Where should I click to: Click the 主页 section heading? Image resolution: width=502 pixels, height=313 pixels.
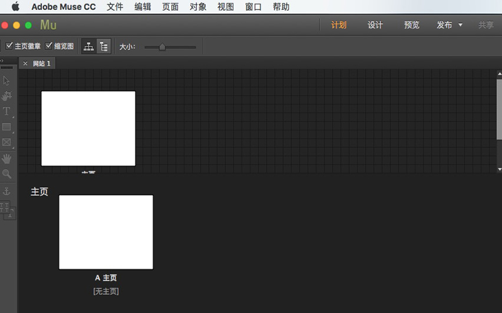(40, 192)
